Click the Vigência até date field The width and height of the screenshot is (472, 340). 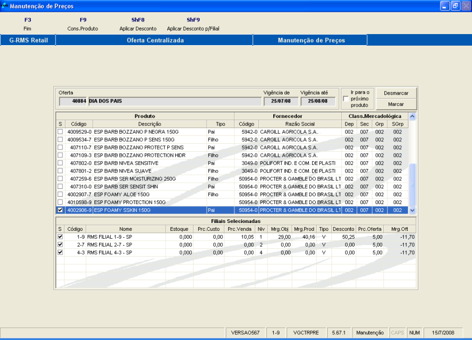coord(318,101)
